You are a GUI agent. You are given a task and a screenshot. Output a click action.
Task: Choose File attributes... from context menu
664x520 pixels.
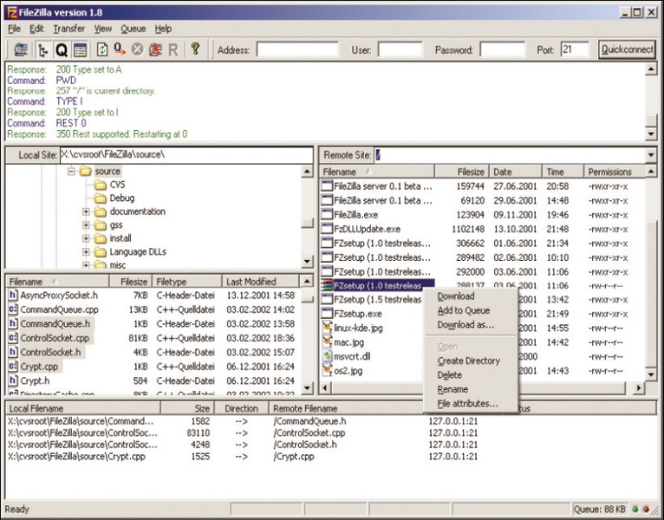pos(467,404)
